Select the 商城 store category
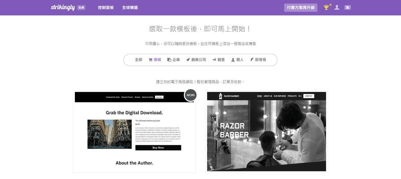The width and height of the screenshot is (401, 179). pos(155,60)
